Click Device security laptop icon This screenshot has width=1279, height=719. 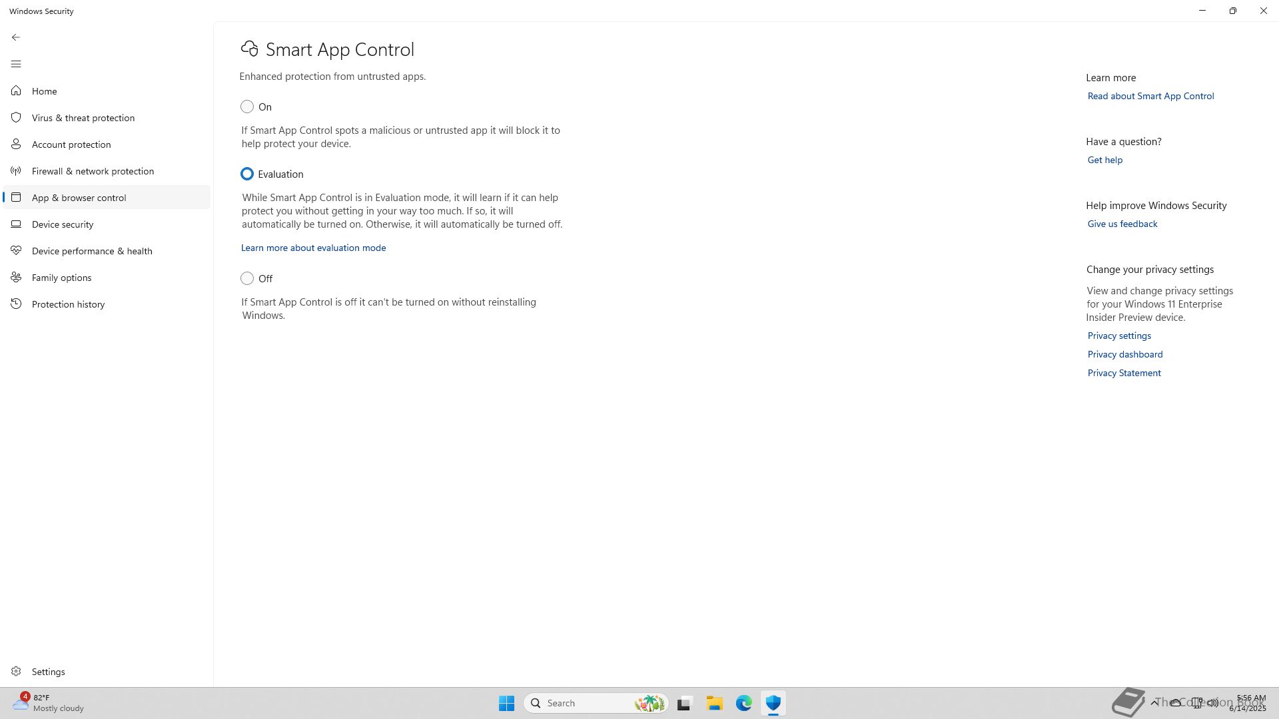pyautogui.click(x=16, y=224)
